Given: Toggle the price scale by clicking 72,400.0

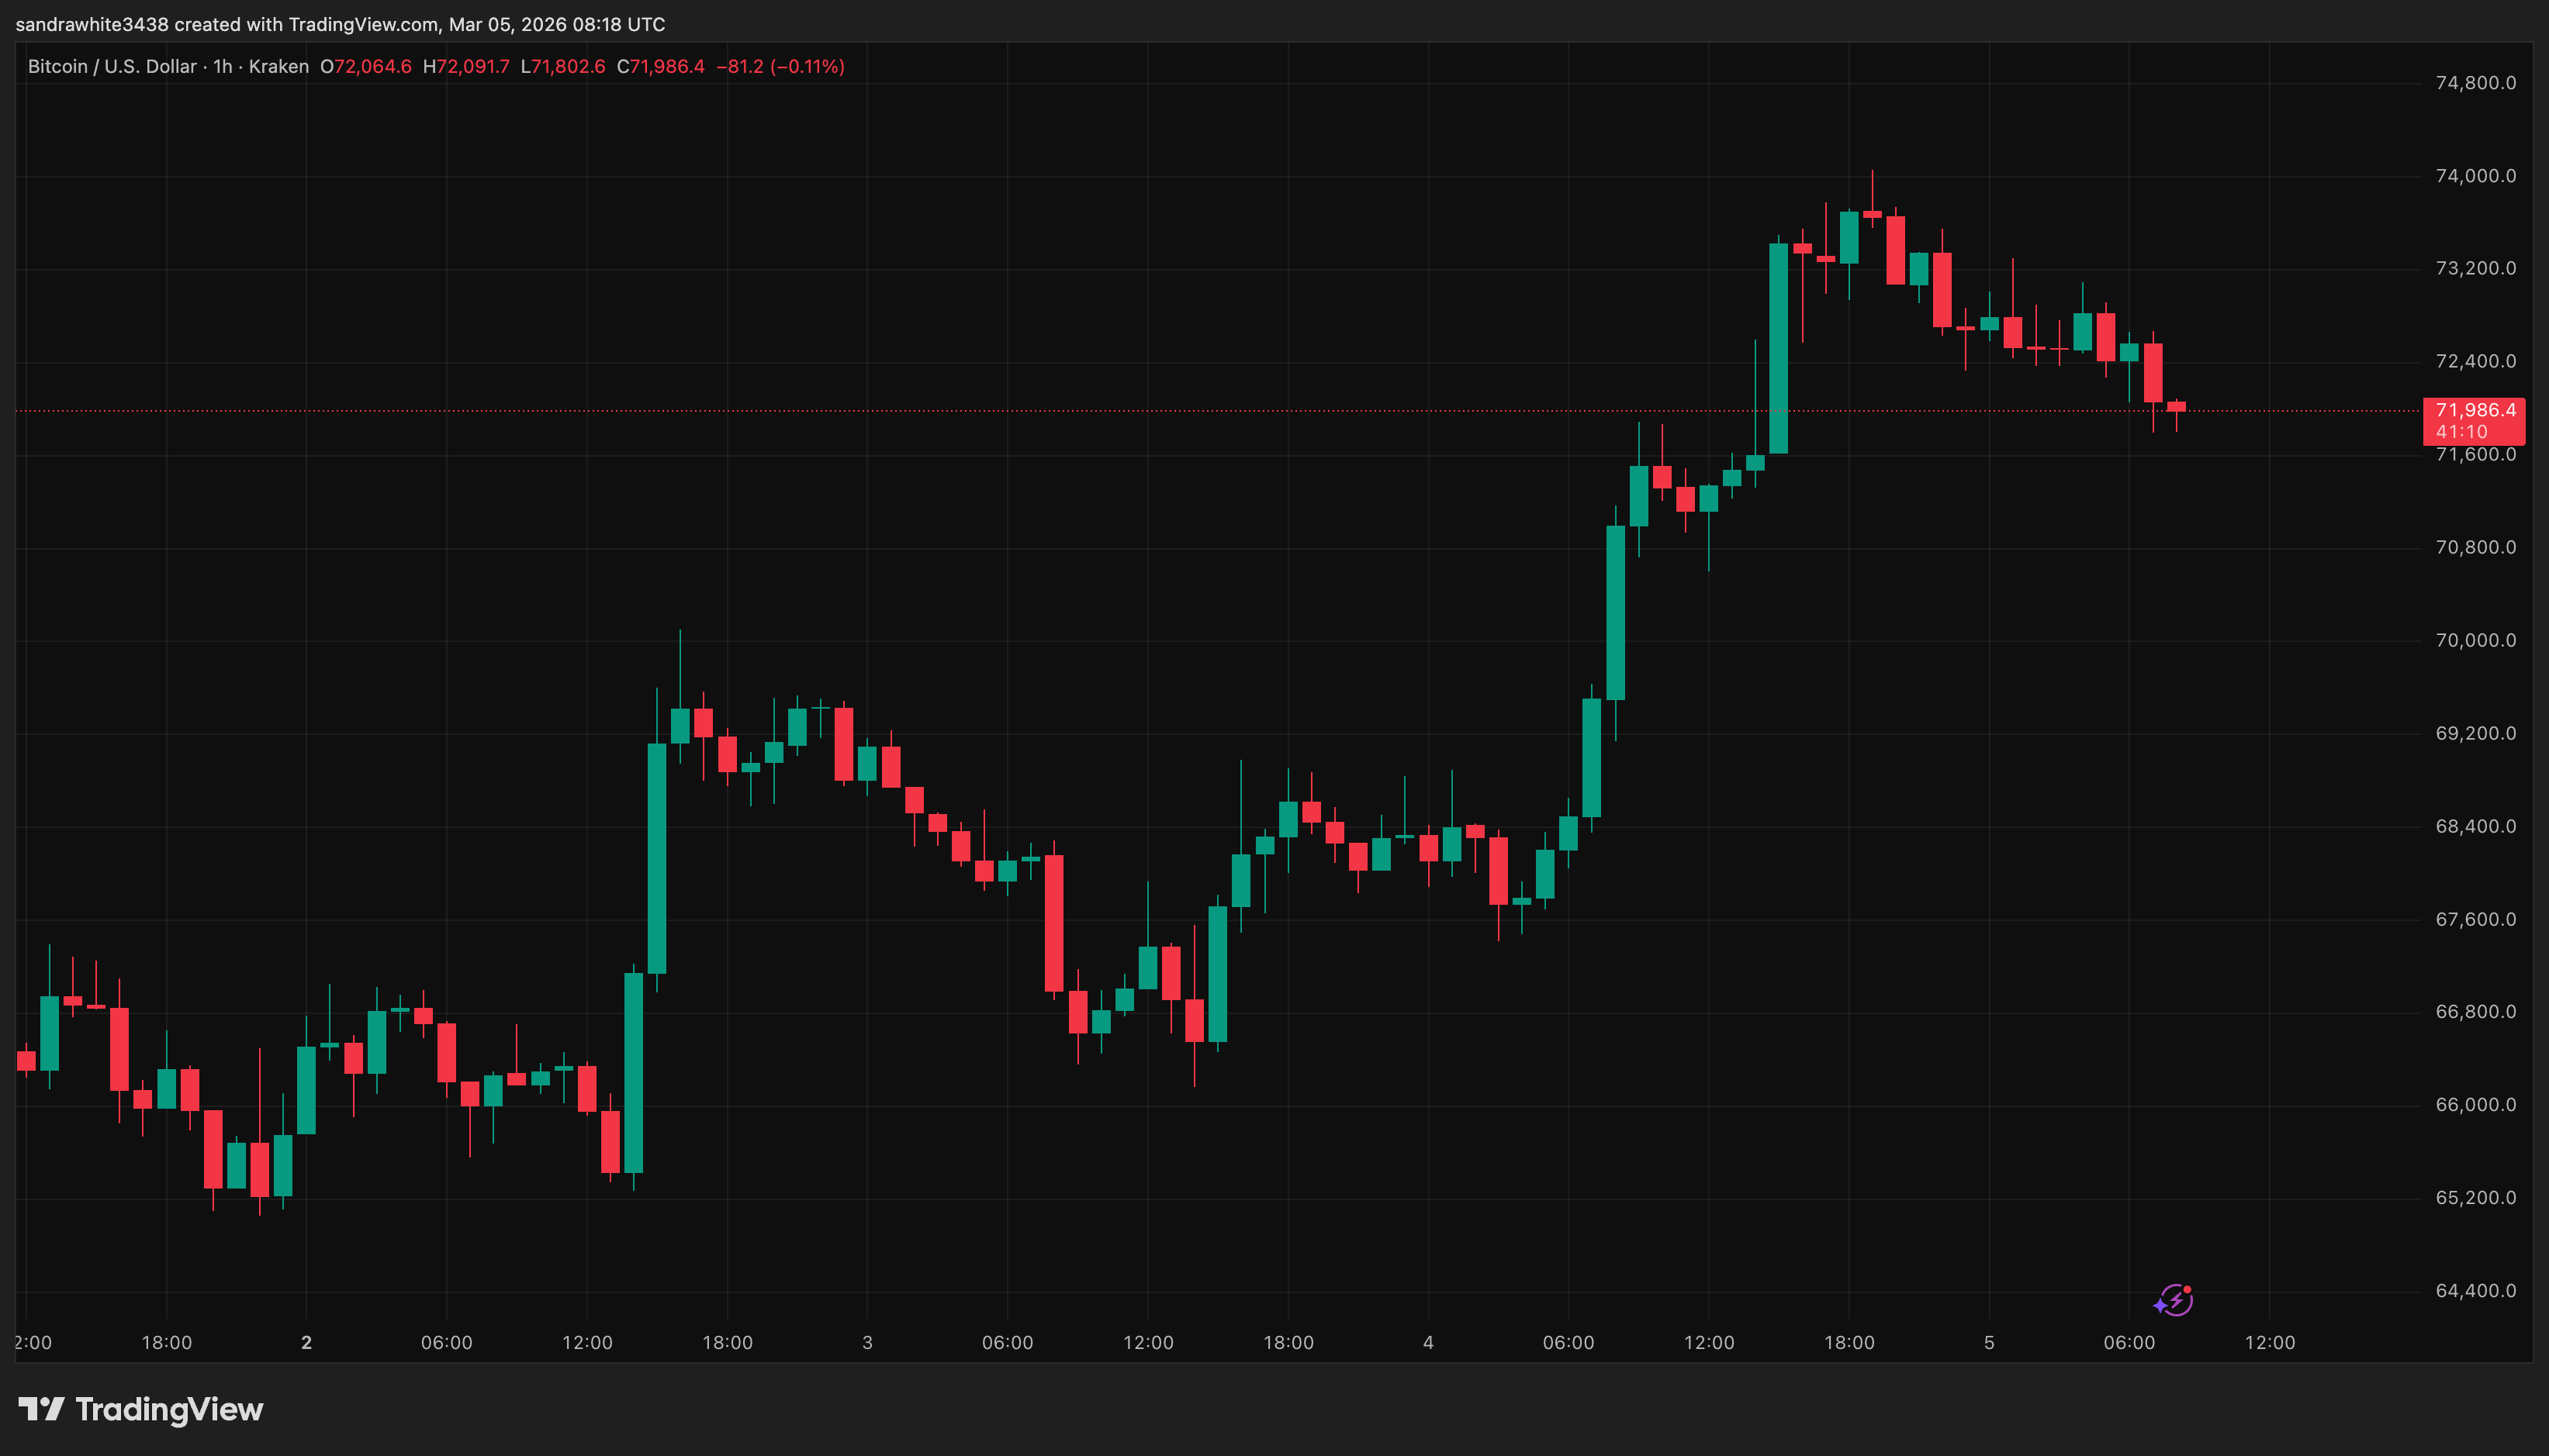Looking at the screenshot, I should pyautogui.click(x=2476, y=362).
